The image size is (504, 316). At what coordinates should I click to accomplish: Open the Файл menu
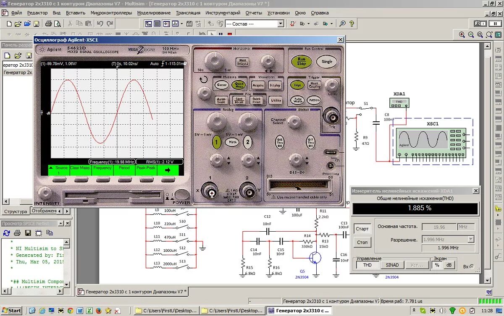pos(16,13)
